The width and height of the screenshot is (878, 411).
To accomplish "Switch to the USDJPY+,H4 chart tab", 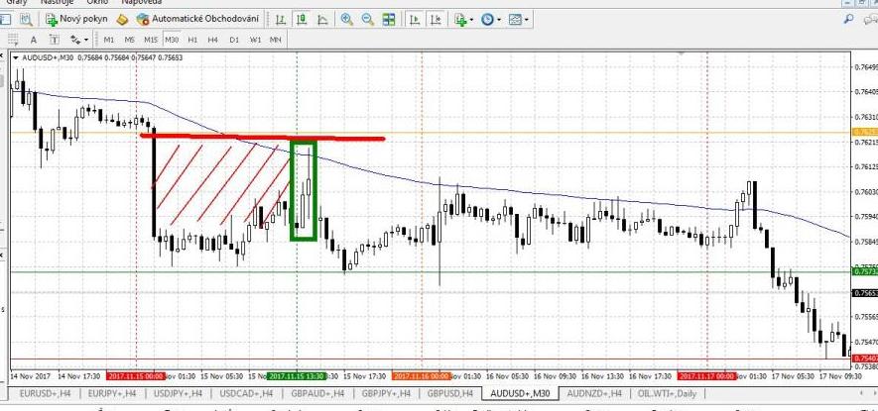I will point(178,393).
